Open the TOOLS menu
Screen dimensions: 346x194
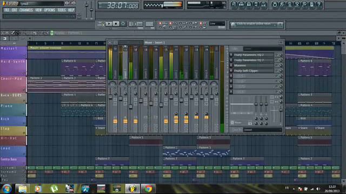(62, 10)
